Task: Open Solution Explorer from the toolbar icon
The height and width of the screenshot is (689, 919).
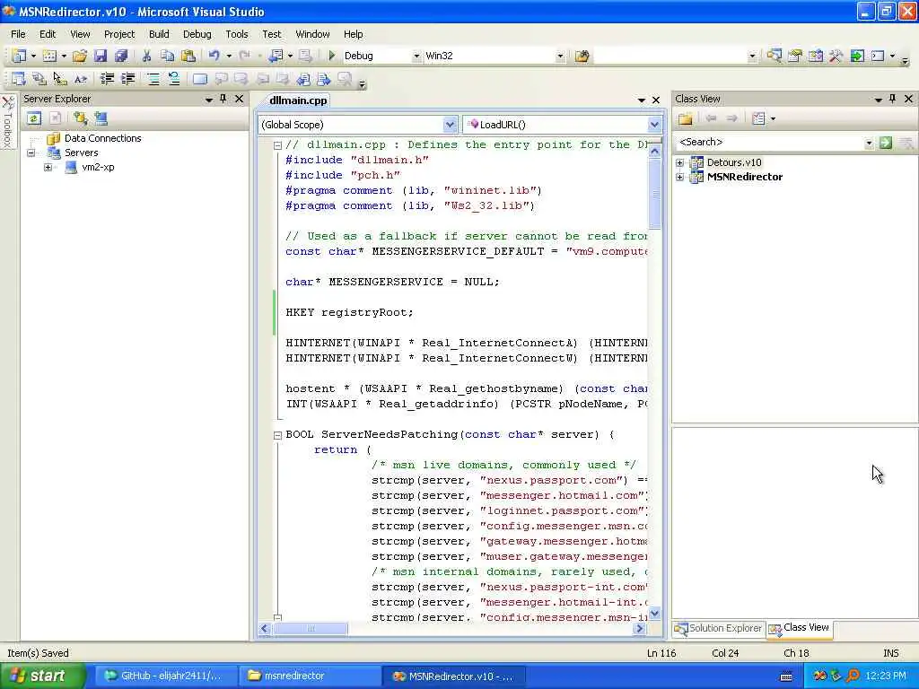Action: 774,56
